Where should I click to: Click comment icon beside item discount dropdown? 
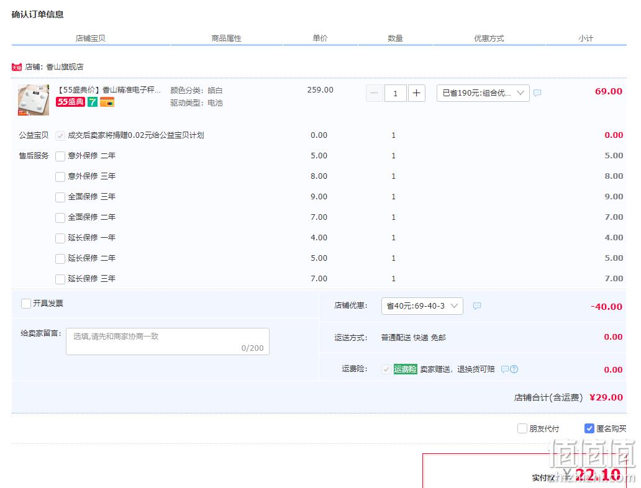click(x=537, y=93)
